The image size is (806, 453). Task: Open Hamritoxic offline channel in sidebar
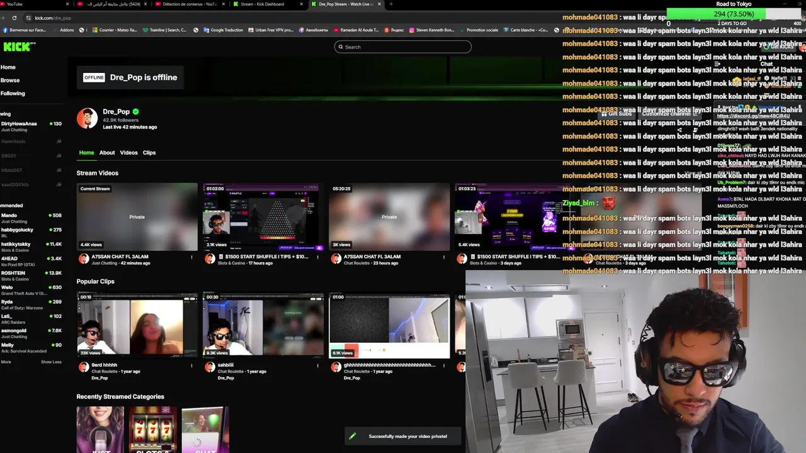[31, 142]
